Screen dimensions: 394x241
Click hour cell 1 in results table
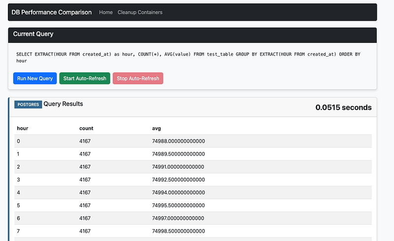point(18,154)
